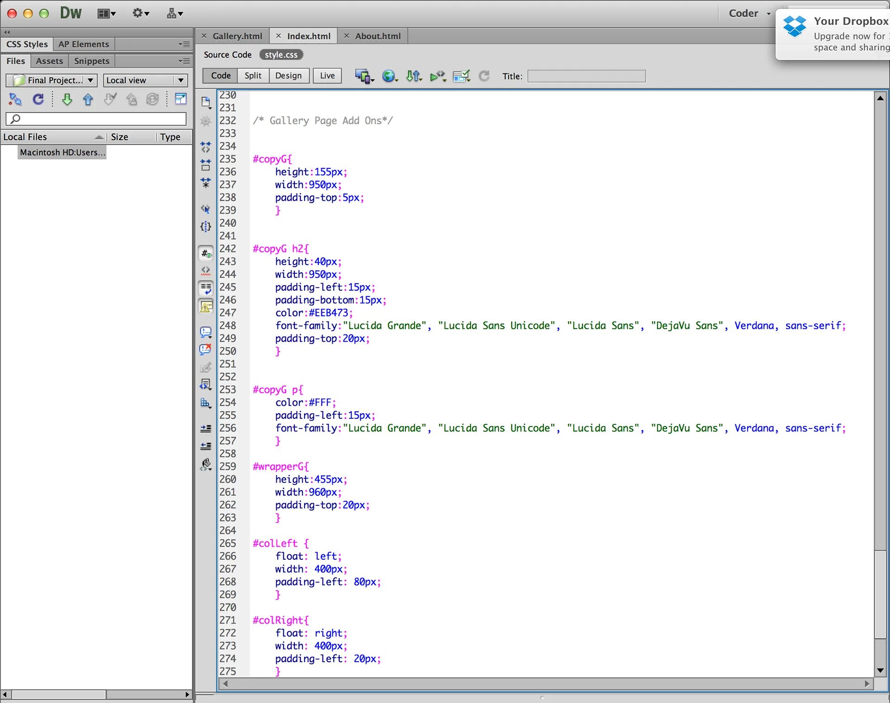
Task: Click the style.css related file button
Action: point(281,55)
